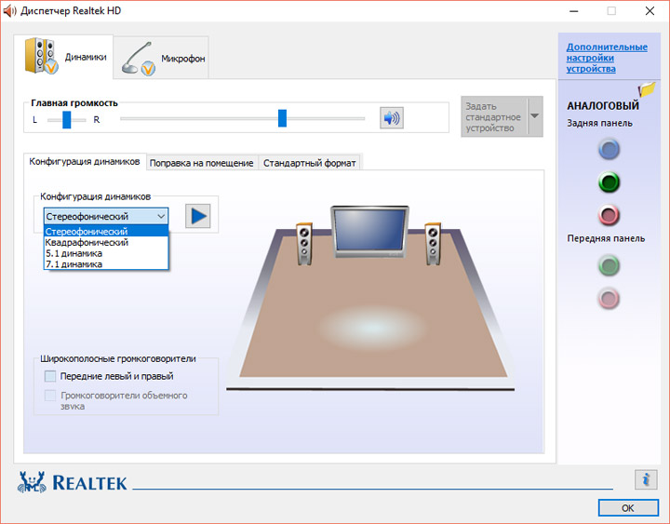Mute sound with the speaker icon button
670x524 pixels.
tap(392, 118)
